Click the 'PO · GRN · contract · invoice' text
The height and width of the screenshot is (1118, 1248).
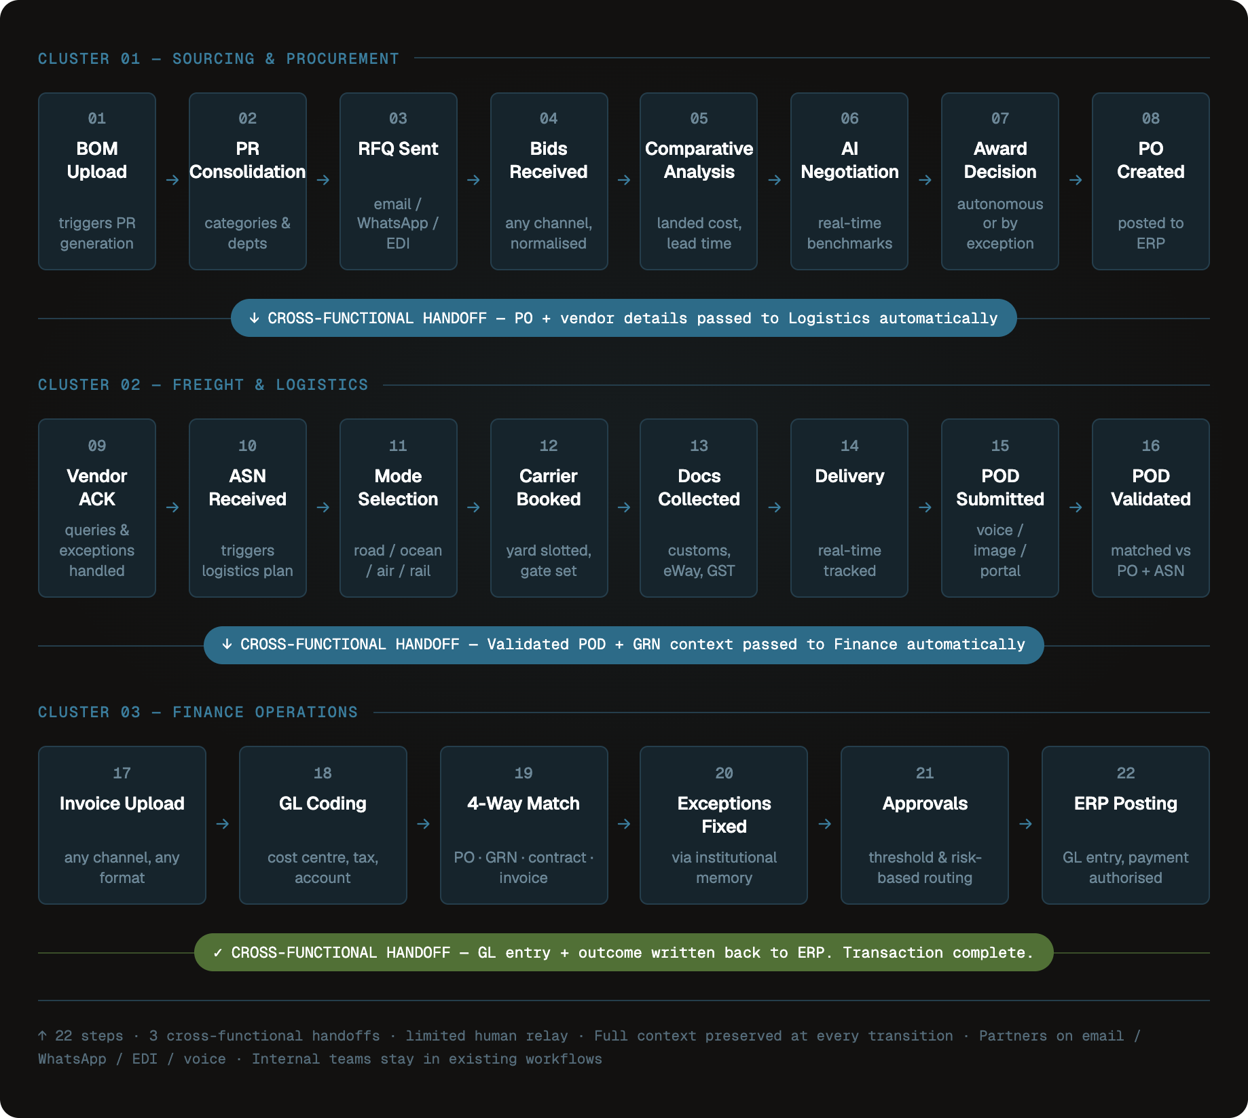(x=524, y=867)
